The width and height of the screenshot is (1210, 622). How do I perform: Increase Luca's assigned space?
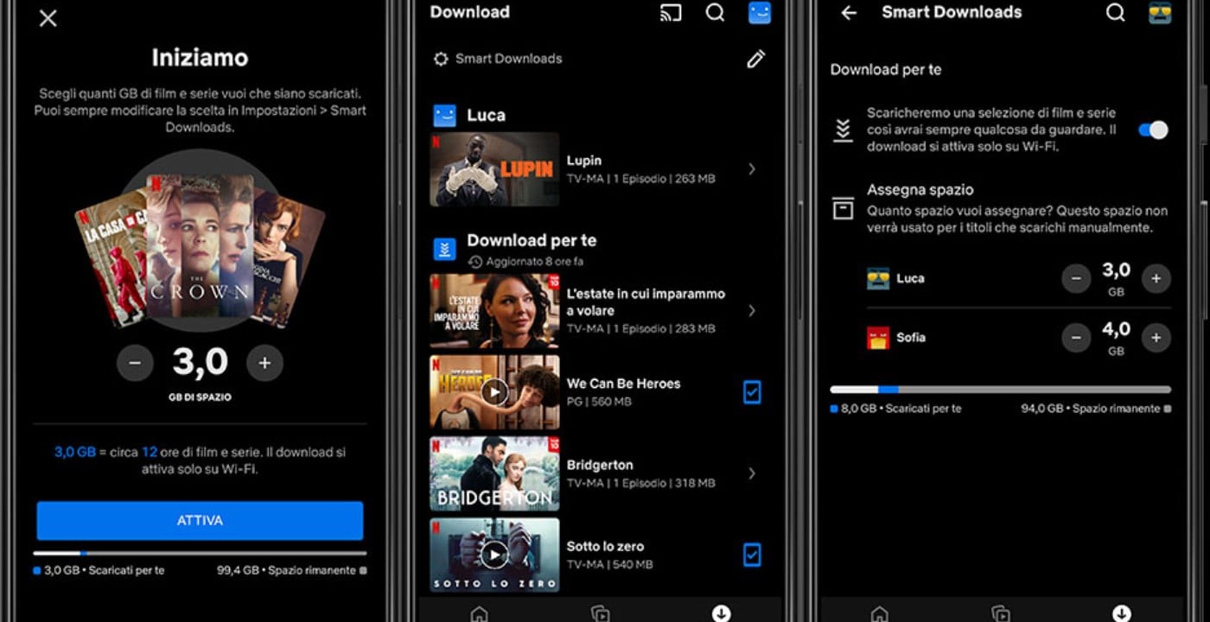point(1156,278)
